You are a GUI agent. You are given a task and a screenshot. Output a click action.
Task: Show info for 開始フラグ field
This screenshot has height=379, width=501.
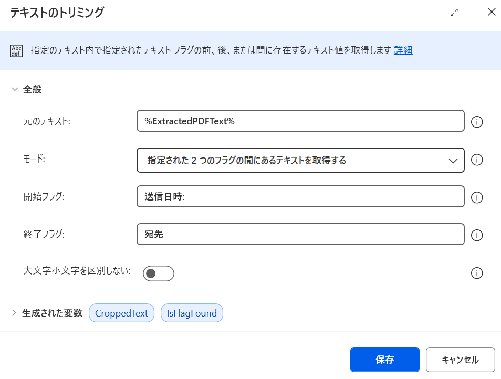tap(477, 197)
